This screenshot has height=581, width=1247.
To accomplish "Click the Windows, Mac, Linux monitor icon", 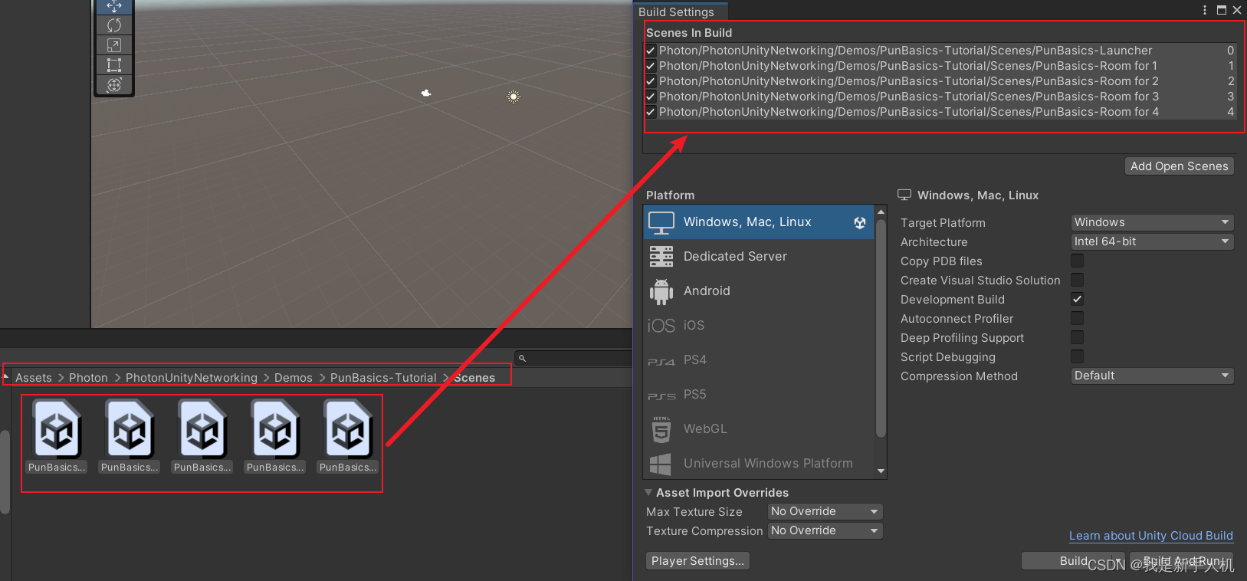I will 661,222.
